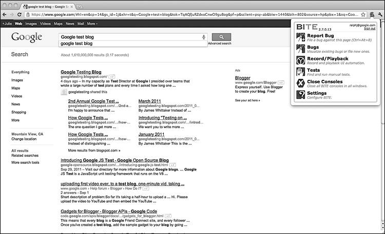Click the Record/Playback icon in BITE
The height and width of the screenshot is (234, 385).
(x=300, y=60)
